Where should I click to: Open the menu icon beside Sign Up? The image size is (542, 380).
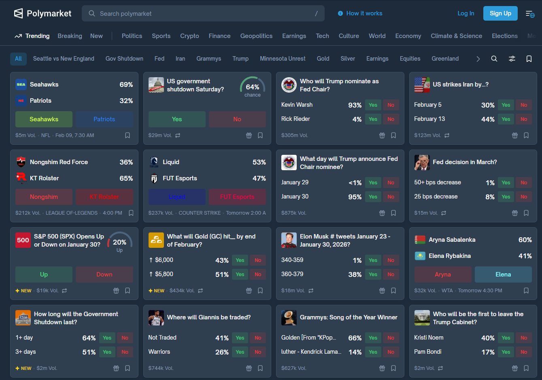pos(530,14)
